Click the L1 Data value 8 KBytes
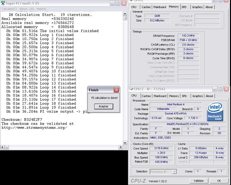This screenshot has width=231, height=185. [x=201, y=148]
